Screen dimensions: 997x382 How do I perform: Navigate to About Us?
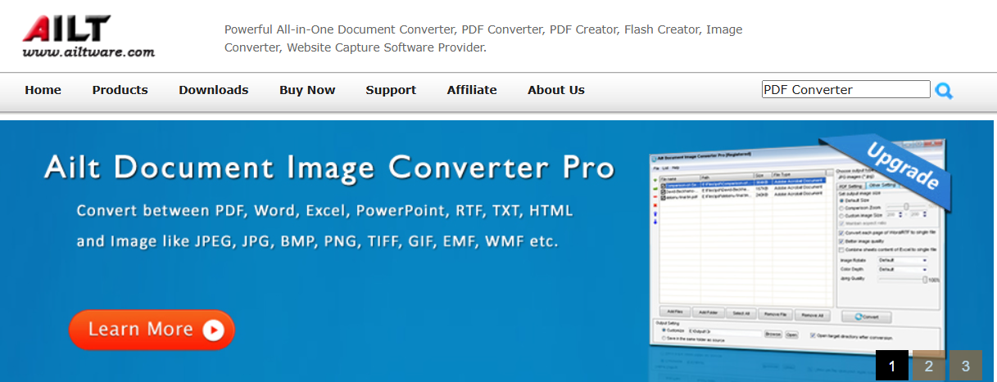[555, 90]
